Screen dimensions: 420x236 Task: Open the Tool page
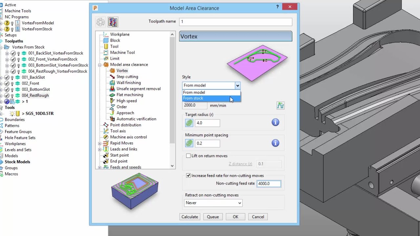pyautogui.click(x=114, y=47)
